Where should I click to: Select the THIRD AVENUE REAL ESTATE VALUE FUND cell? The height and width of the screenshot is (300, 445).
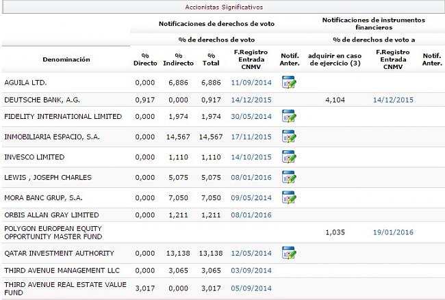tap(65, 288)
